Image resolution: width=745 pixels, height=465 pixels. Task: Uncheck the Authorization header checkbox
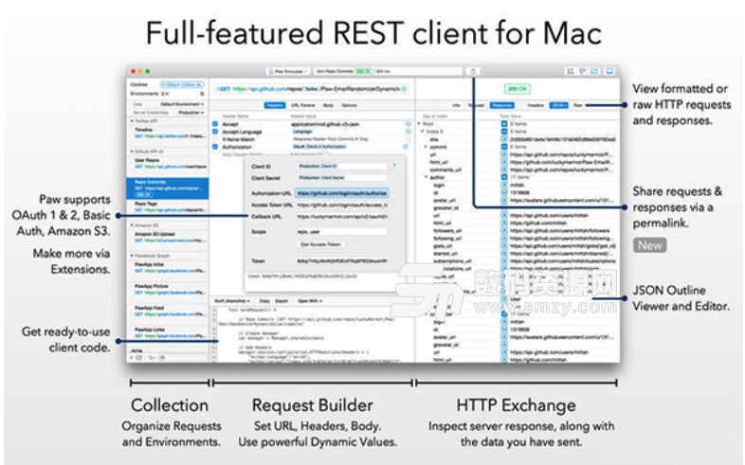215,147
